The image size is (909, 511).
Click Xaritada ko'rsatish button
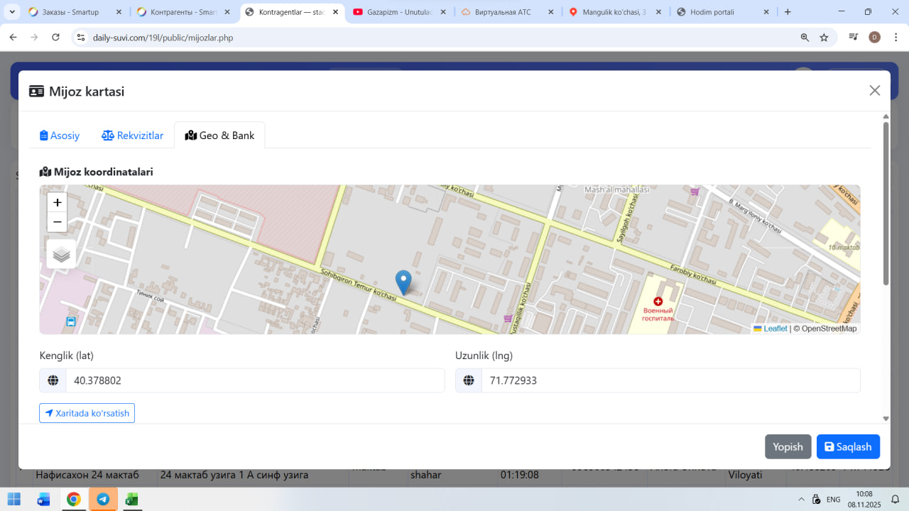pos(87,413)
